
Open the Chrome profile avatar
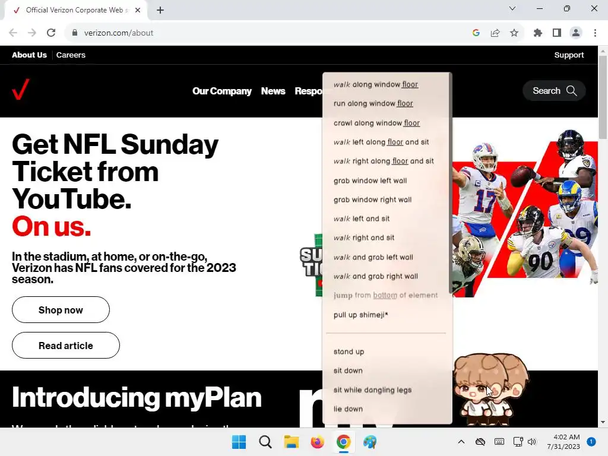[x=576, y=33]
